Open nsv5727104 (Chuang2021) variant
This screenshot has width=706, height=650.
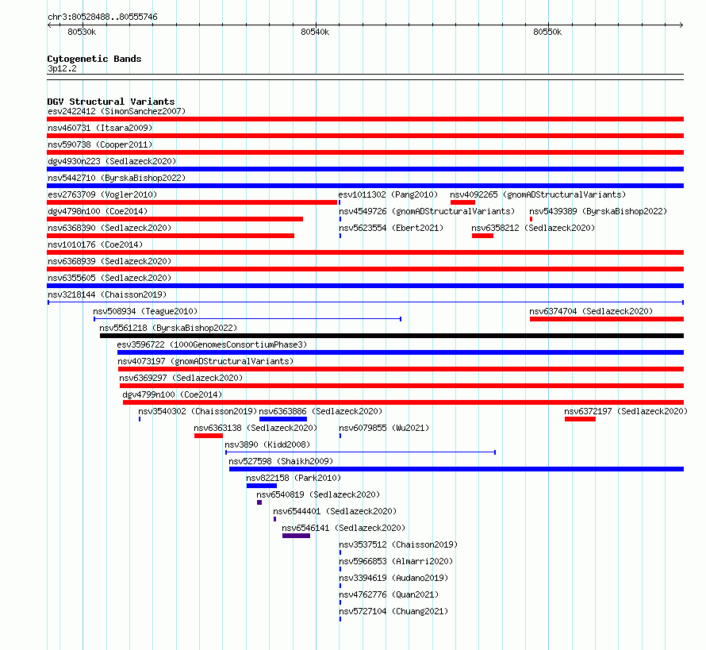[x=393, y=611]
